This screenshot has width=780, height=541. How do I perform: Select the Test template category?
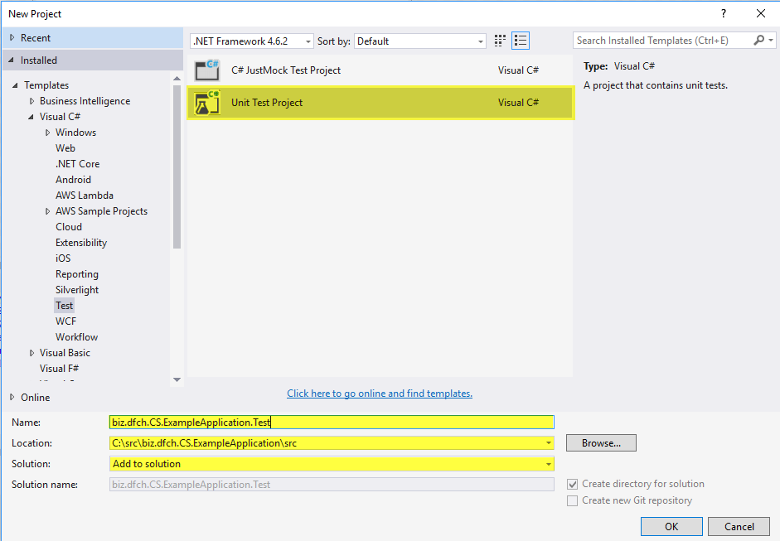tap(65, 306)
